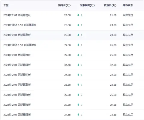Click 现车充足 status in the 29.88 row

tap(128, 105)
